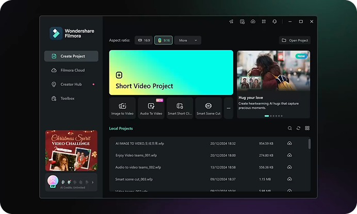Screen dimensions: 357x214
Task: Open Enjoy Video teams_001.wfp project
Action: tap(136, 155)
